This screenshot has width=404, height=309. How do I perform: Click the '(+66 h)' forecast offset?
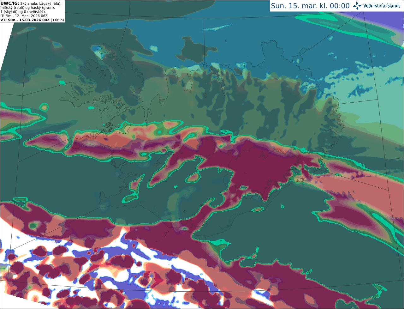point(57,20)
